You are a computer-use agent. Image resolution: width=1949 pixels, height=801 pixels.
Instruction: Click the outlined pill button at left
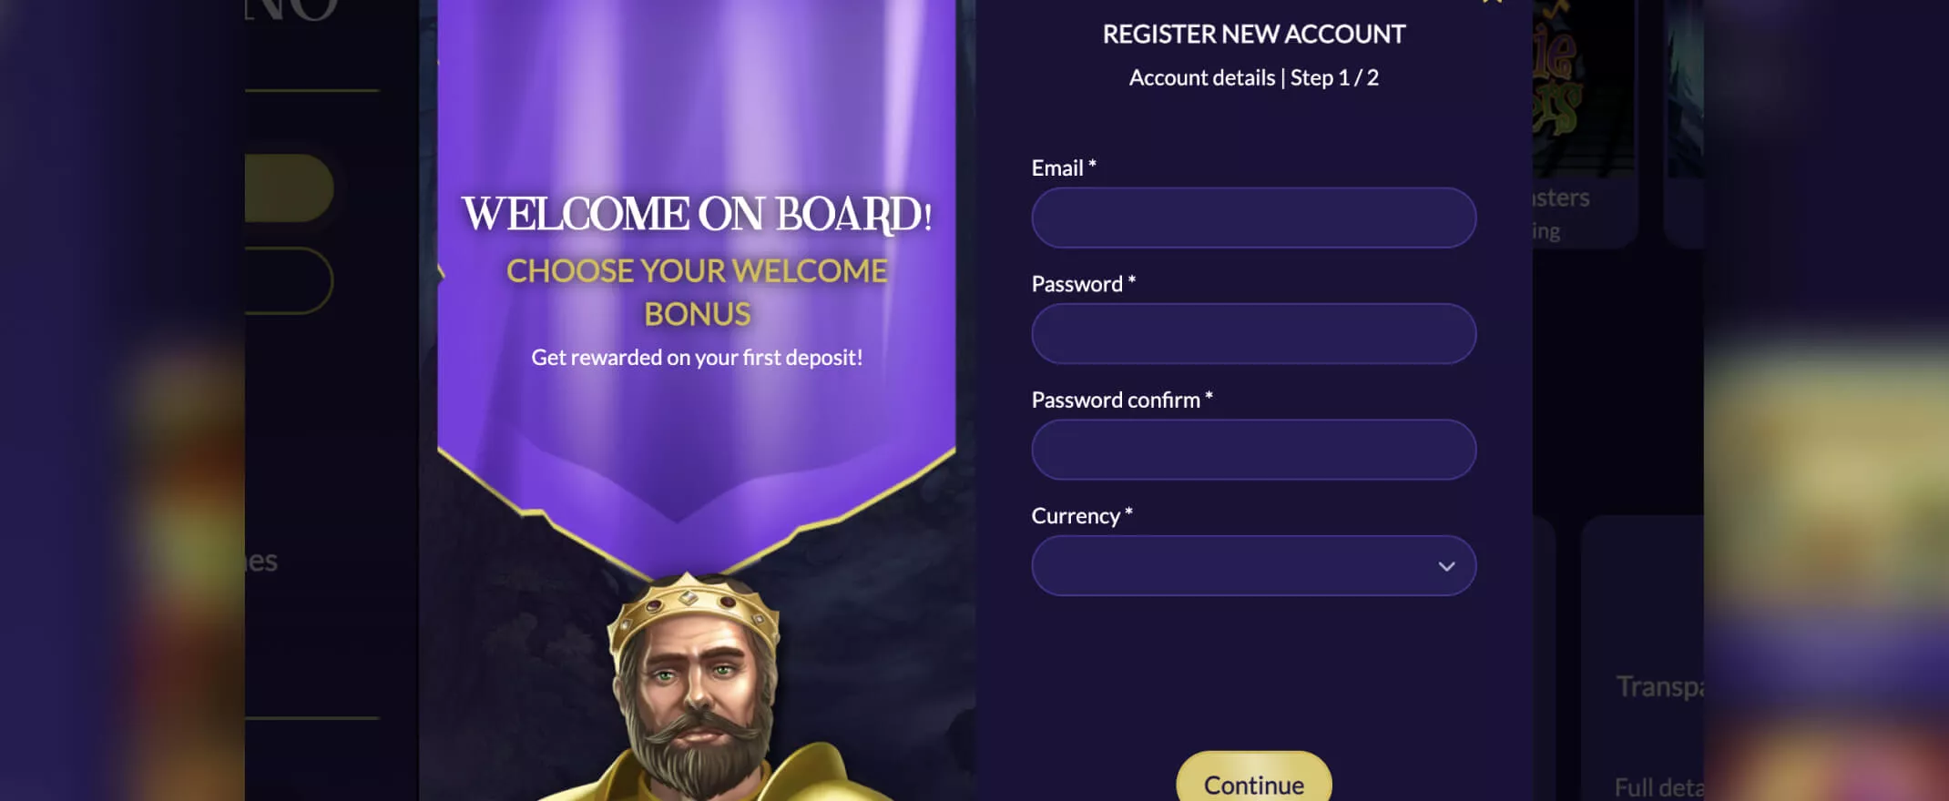289,280
